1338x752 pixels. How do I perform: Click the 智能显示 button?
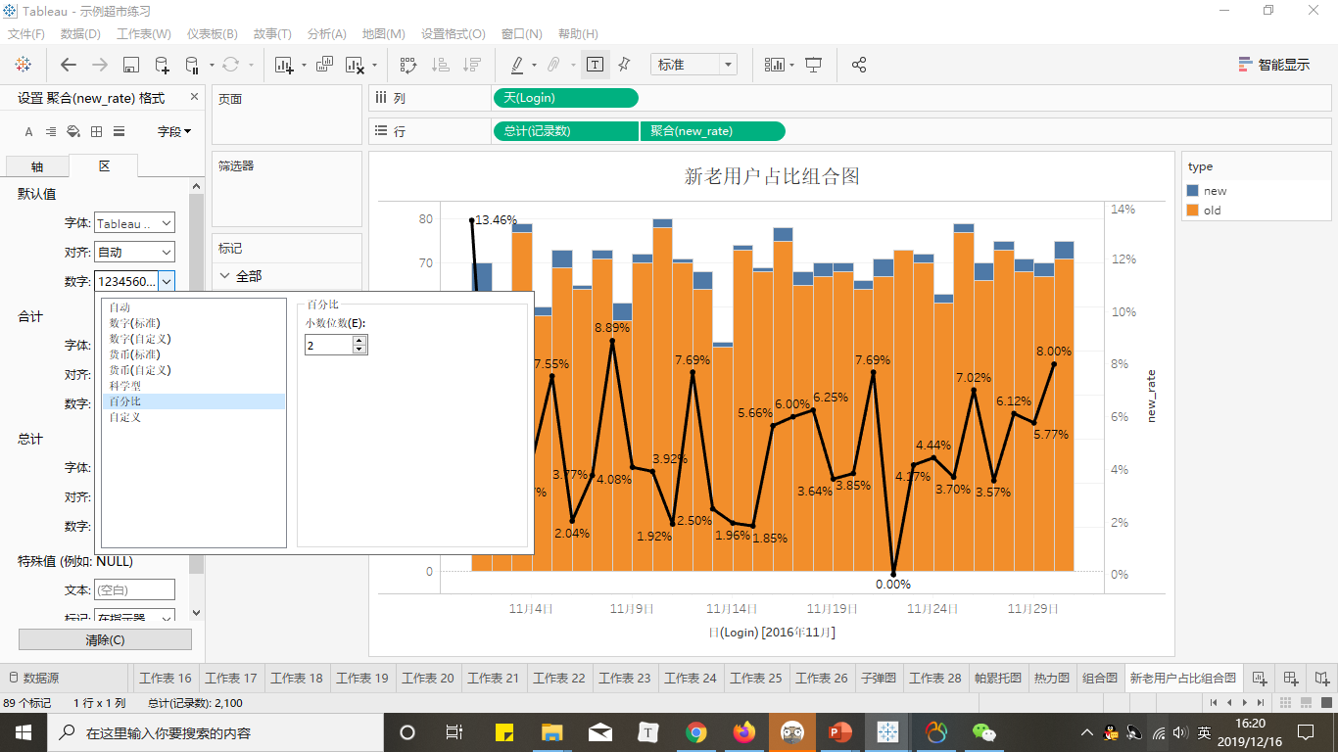(1274, 65)
